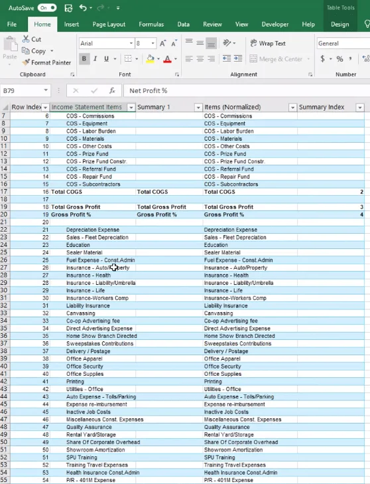The height and width of the screenshot is (484, 370).
Task: Click the top align icon
Action: click(x=189, y=43)
